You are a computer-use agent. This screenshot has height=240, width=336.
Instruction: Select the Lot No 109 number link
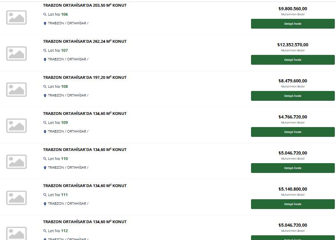[65, 123]
